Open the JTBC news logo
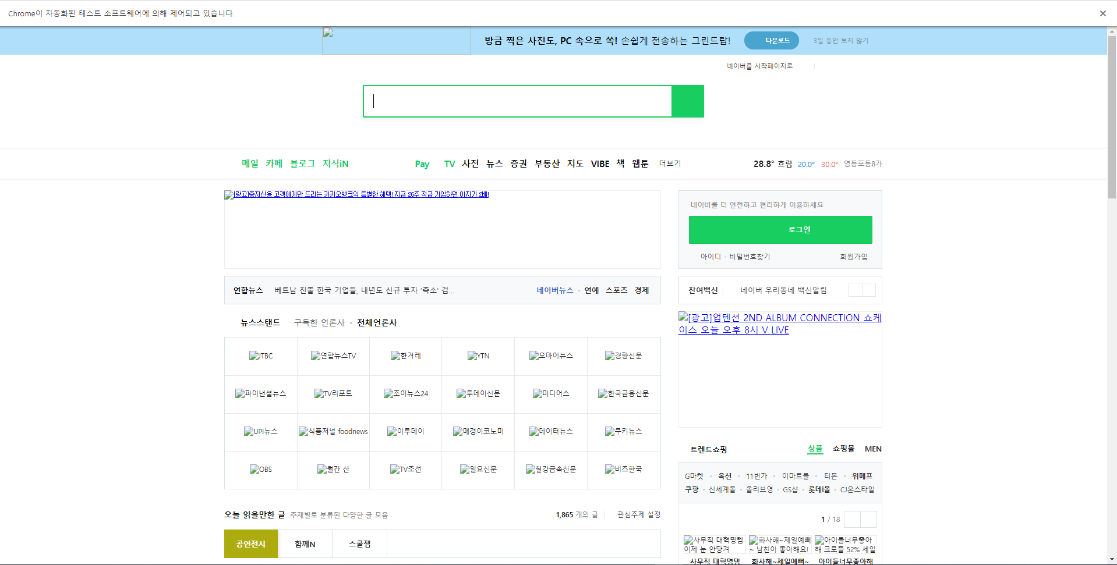Image resolution: width=1117 pixels, height=565 pixels. coord(261,356)
